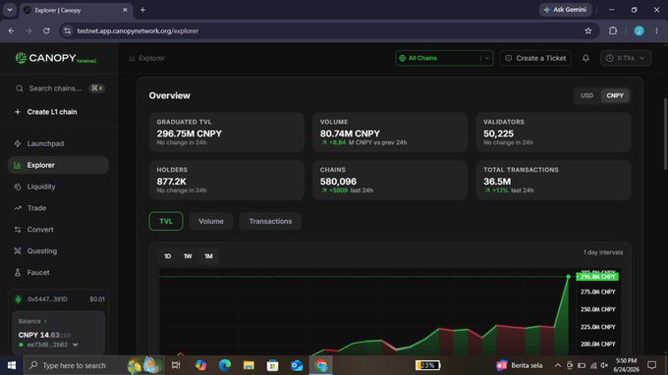Open the All Chains dropdown
Screen dimensions: 668x375
[444, 58]
